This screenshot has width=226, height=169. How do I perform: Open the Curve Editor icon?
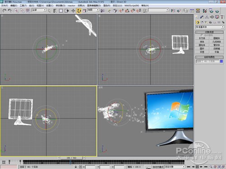192,11
